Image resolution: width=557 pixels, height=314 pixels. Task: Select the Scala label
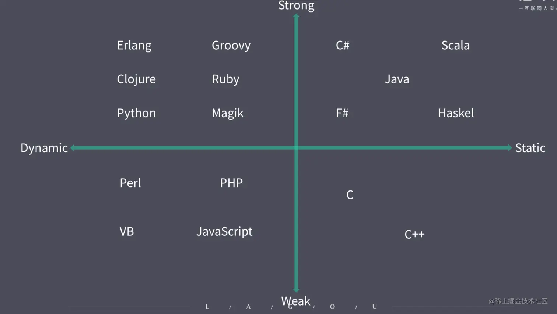[455, 45]
